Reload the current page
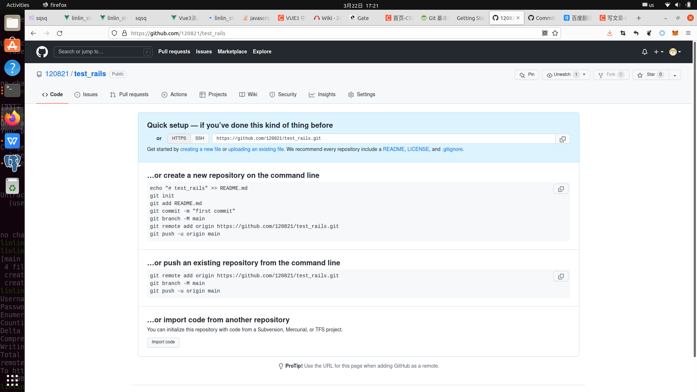This screenshot has height=392, width=697. [60, 33]
